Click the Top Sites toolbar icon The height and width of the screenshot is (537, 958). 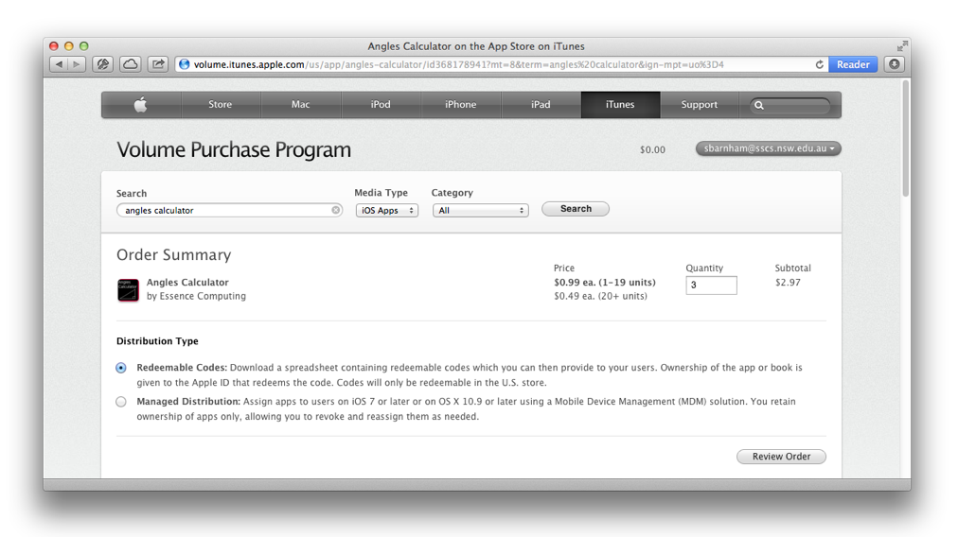[102, 64]
